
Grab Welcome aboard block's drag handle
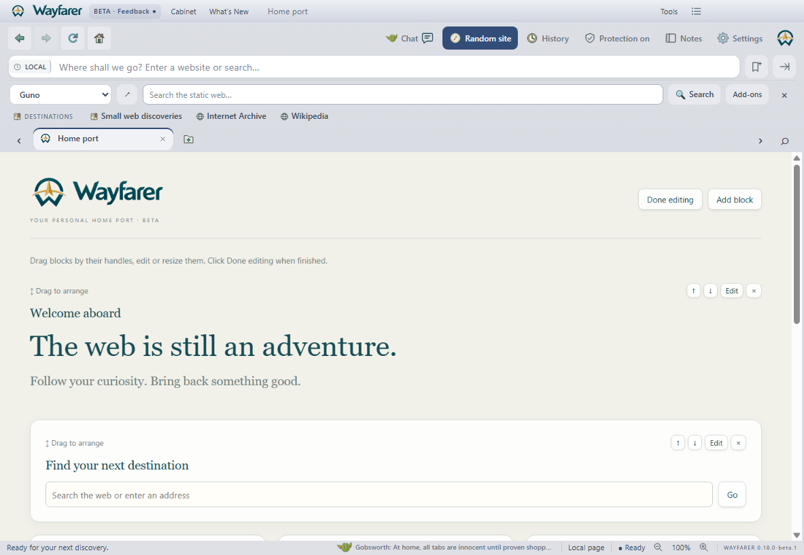(59, 291)
